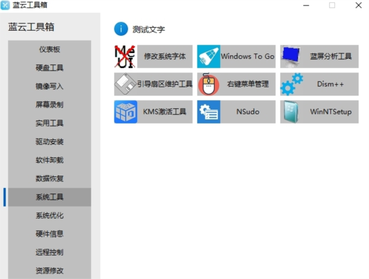Switch to 仪表板 in sidebar
Viewport: 369px width, 279px height.
49,49
